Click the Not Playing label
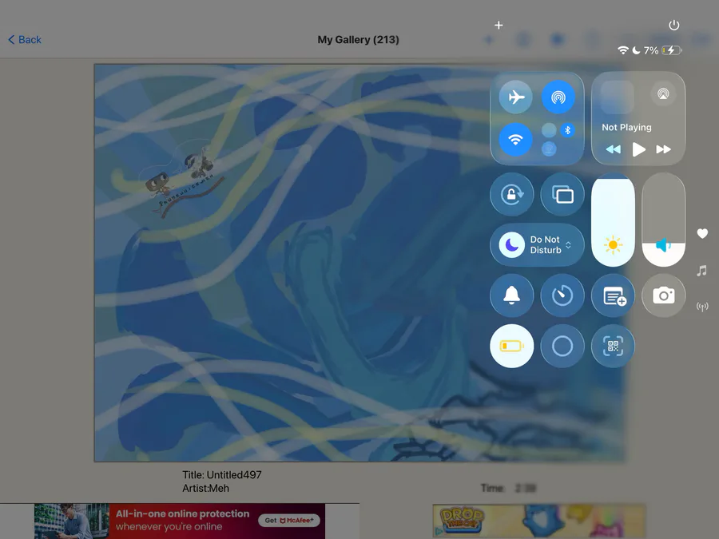 point(626,128)
